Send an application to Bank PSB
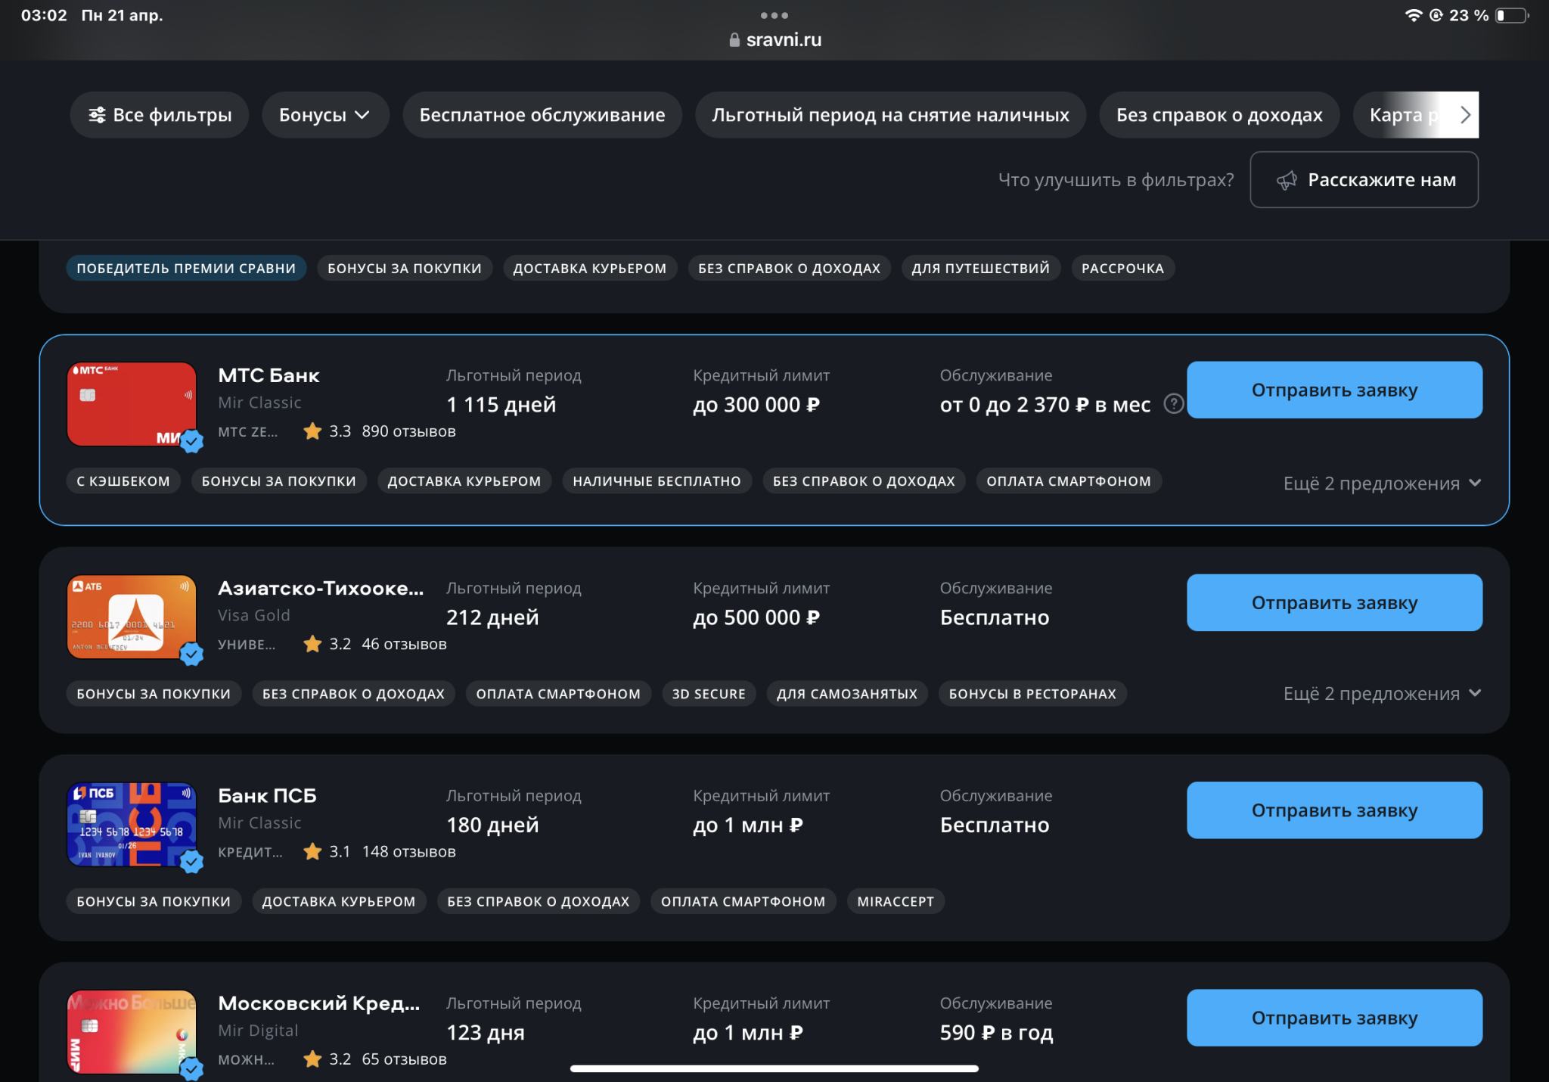 click(x=1333, y=810)
